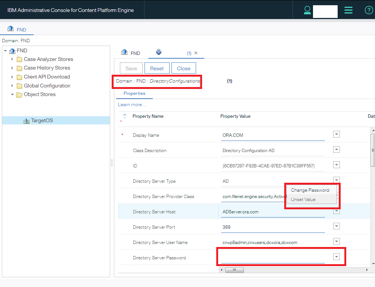Click horizontal scrollbar right arrow

367,270
